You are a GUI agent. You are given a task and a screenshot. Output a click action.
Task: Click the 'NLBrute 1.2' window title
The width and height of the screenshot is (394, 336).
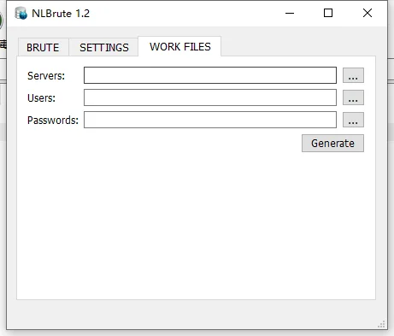click(x=61, y=14)
